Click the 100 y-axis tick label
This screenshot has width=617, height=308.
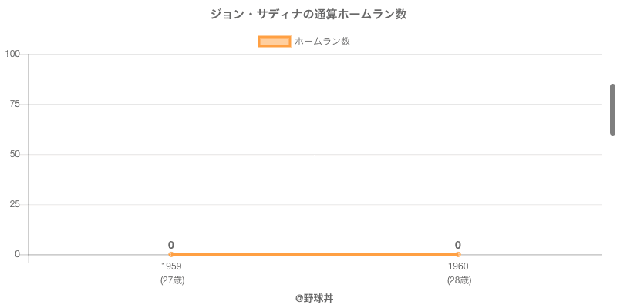pyautogui.click(x=12, y=54)
